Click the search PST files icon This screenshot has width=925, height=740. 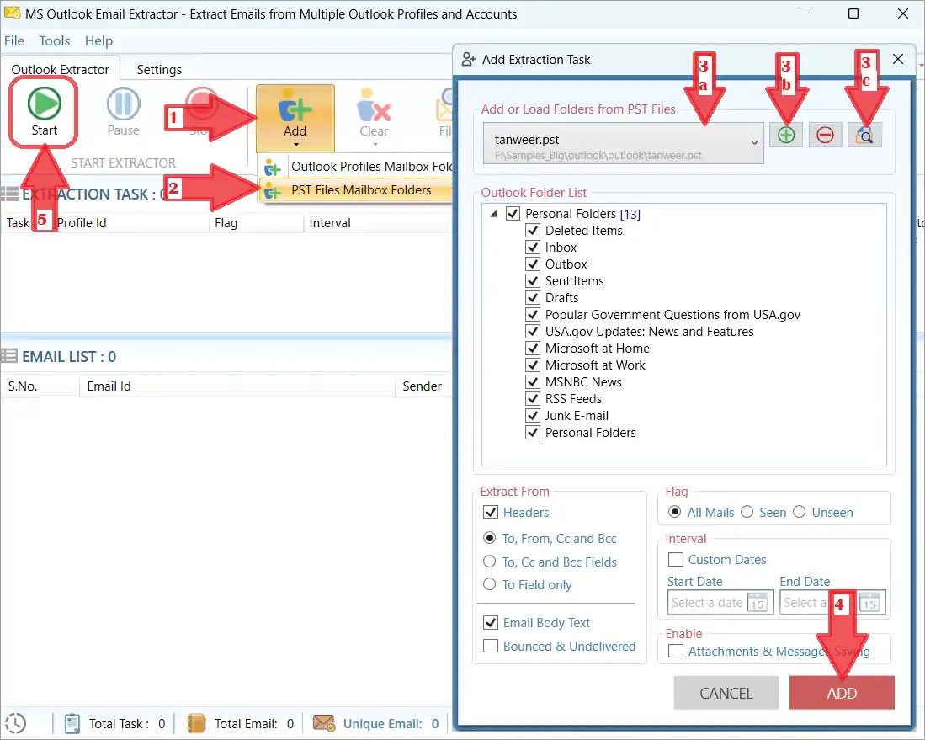click(864, 136)
